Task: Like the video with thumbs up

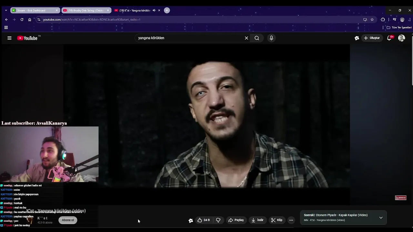Action: (204, 220)
